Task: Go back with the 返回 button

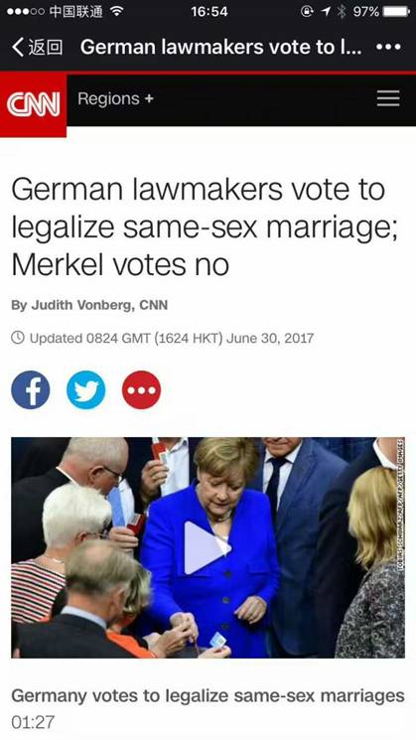Action: click(38, 48)
